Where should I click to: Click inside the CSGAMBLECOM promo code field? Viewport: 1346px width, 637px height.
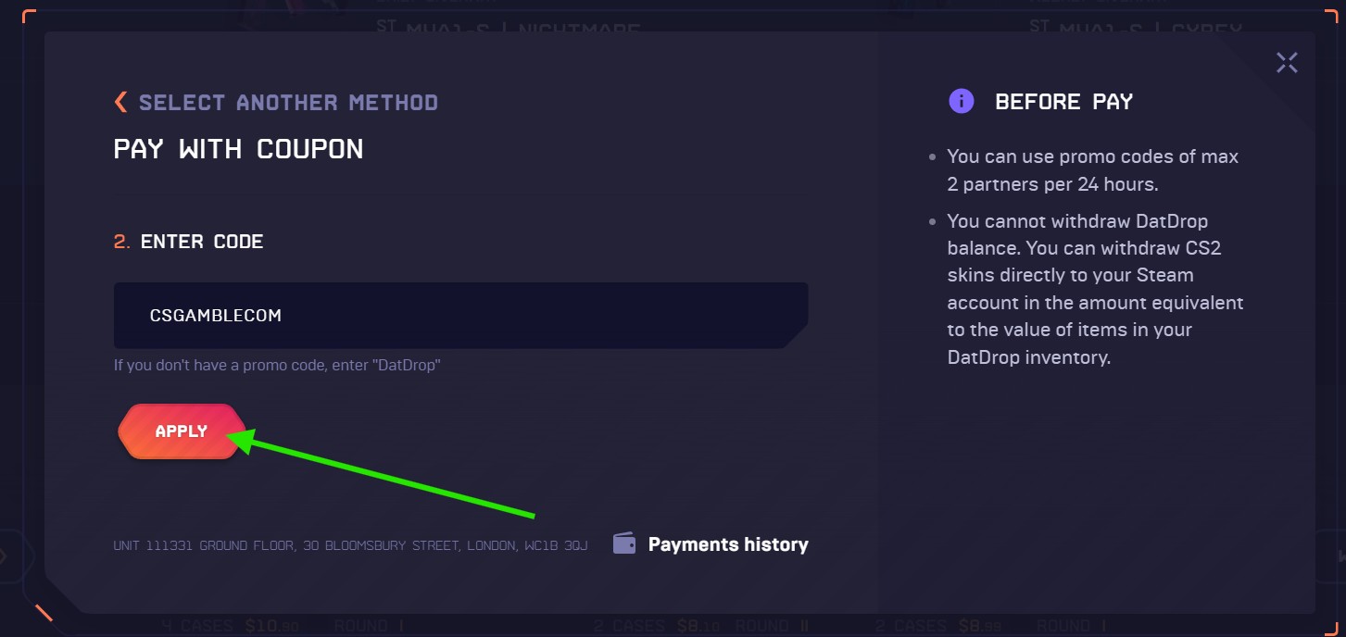(460, 315)
